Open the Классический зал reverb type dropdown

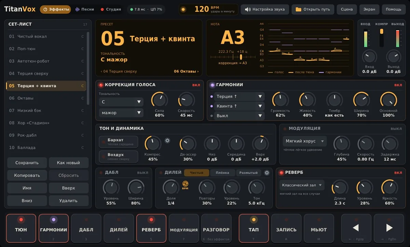302,185
